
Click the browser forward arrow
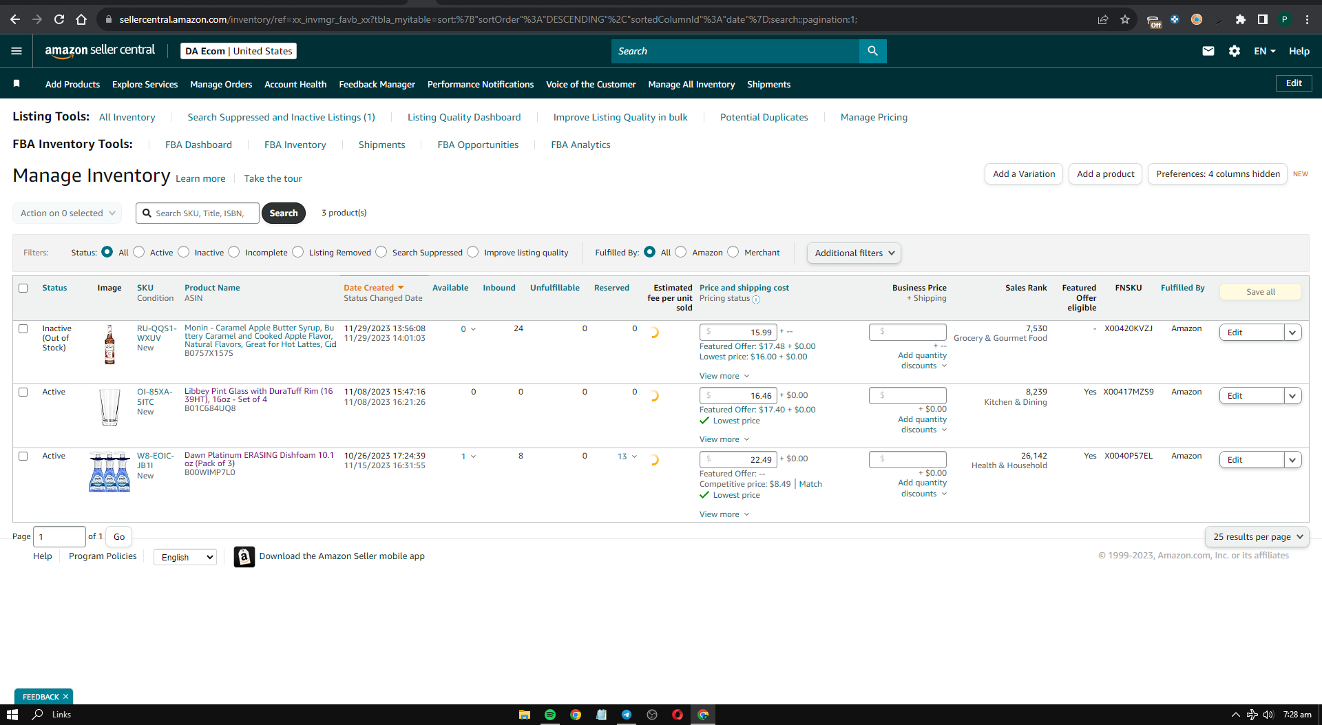(x=37, y=19)
